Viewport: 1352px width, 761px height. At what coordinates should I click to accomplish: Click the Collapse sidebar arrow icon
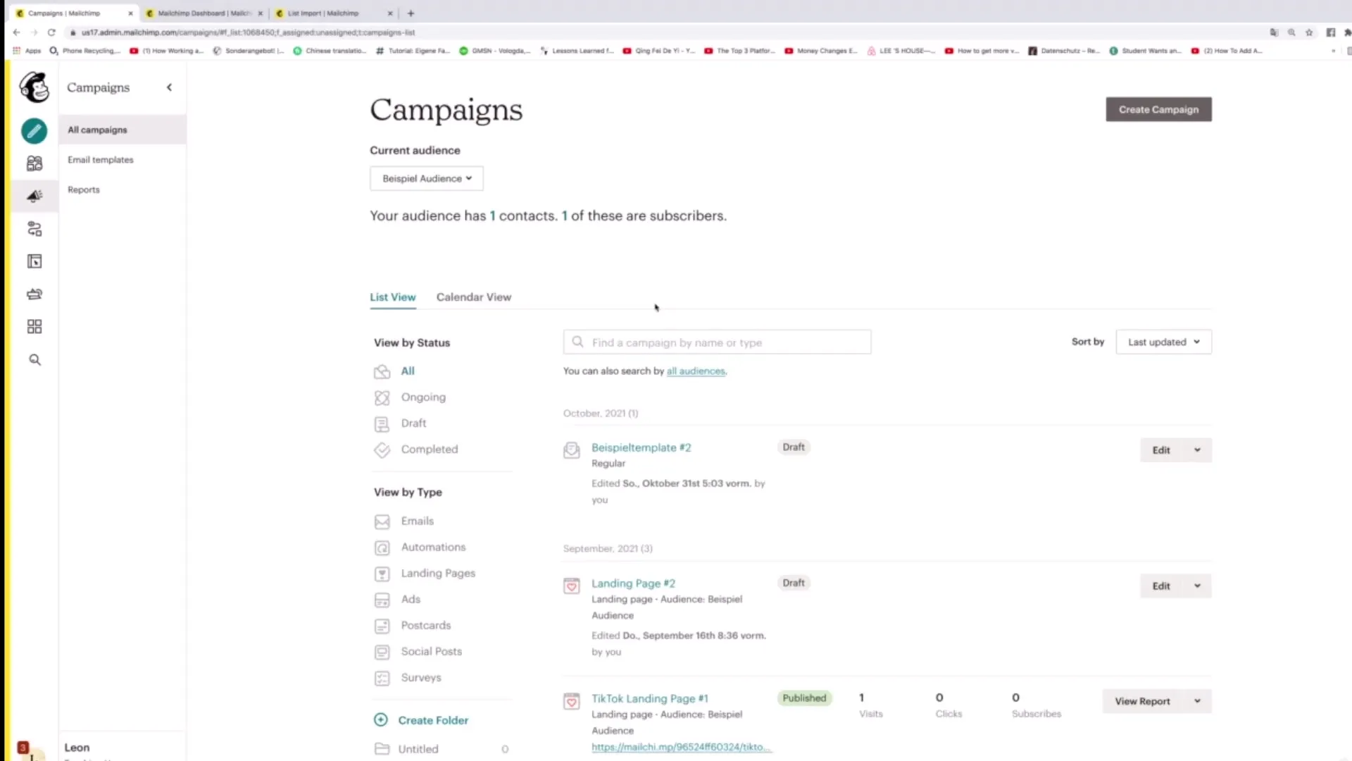(x=169, y=87)
